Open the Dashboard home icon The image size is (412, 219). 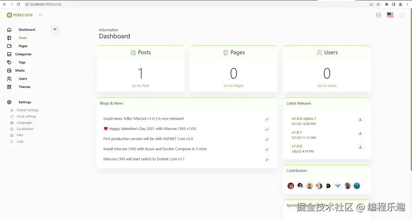click(9, 30)
